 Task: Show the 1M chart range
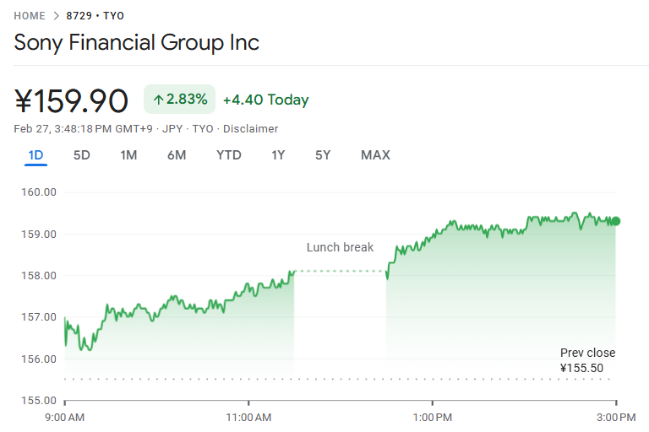point(128,155)
